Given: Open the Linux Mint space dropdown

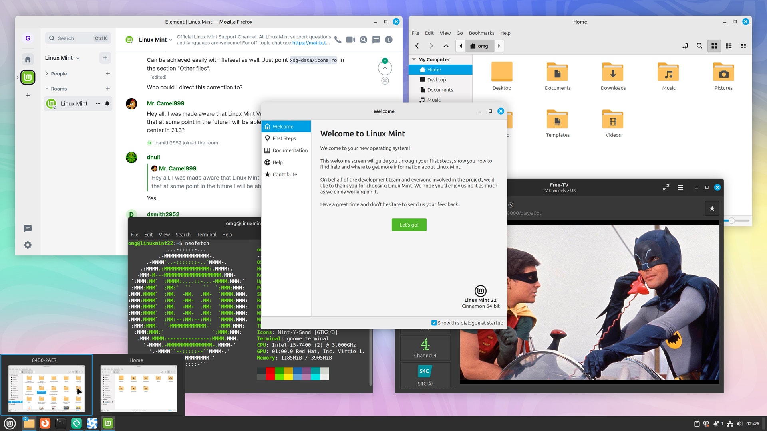Looking at the screenshot, I should [x=78, y=58].
